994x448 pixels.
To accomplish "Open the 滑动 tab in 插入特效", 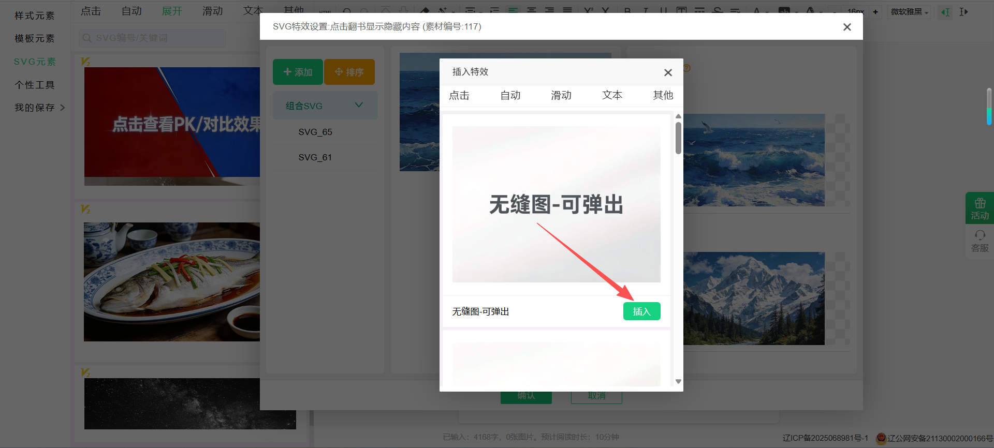I will [561, 96].
